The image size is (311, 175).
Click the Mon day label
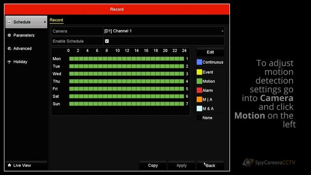(x=56, y=59)
